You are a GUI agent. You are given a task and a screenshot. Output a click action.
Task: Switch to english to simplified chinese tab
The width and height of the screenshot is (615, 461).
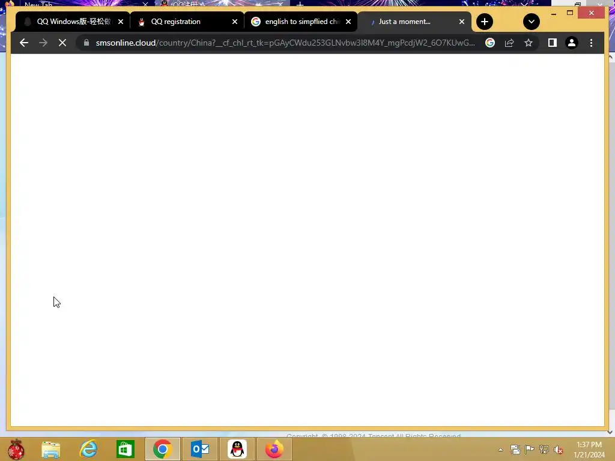pyautogui.click(x=301, y=22)
